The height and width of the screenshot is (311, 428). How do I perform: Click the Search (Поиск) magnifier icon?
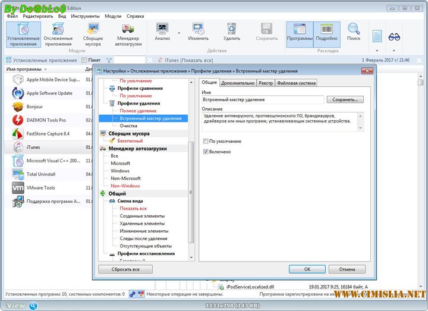[354, 30]
